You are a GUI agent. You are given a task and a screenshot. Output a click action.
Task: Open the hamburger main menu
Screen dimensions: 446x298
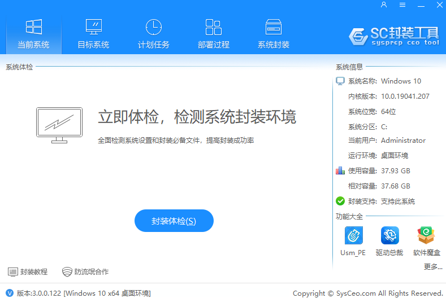[x=402, y=5]
